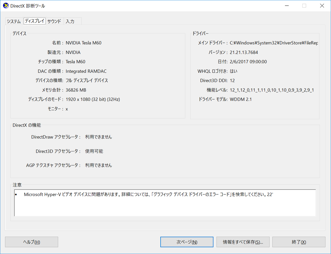Click the AGP テクスチャ アクセラレータ status 利用できません

pyautogui.click(x=99, y=165)
